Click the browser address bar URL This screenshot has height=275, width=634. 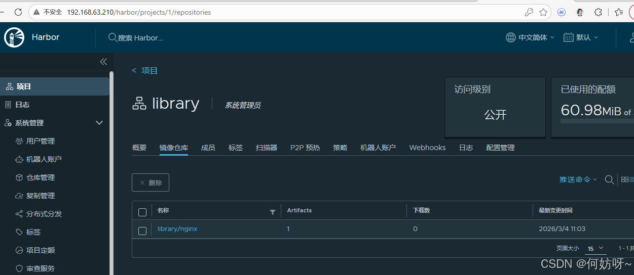point(139,12)
